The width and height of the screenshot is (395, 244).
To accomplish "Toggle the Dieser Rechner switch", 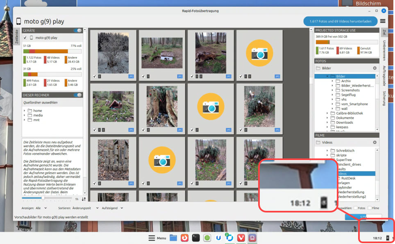I will pyautogui.click(x=77, y=95).
